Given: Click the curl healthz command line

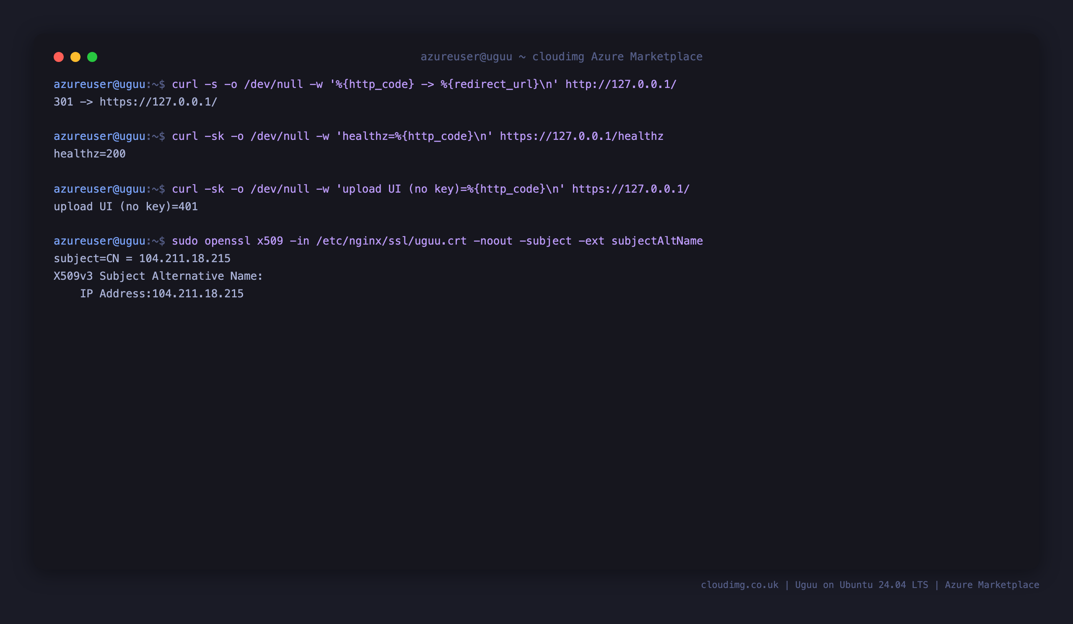Looking at the screenshot, I should 358,136.
